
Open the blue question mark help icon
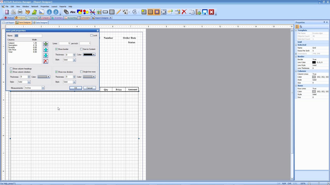[x=56, y=12]
